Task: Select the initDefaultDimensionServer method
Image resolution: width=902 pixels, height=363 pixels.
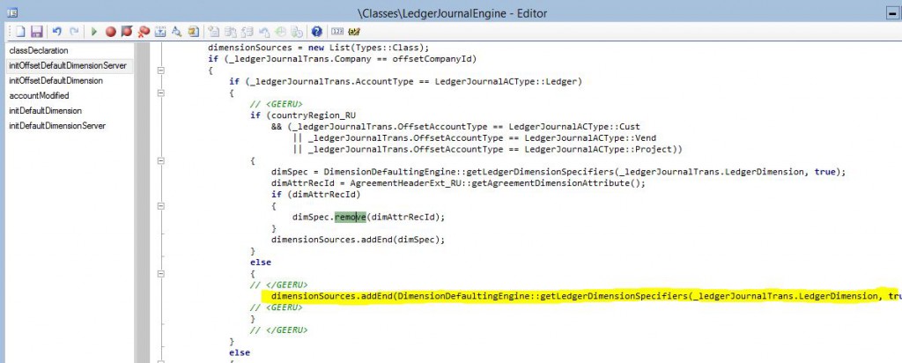Action: 57,126
